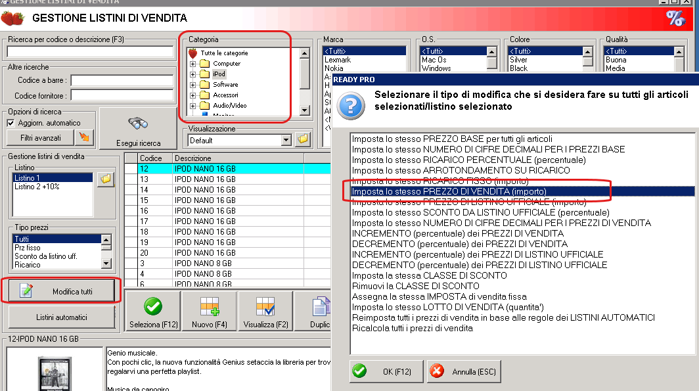Click the orange filter icon beside Filtri avanzati
The height and width of the screenshot is (391, 699).
pyautogui.click(x=84, y=137)
